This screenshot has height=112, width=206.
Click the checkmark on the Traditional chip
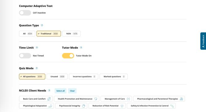click(39, 34)
